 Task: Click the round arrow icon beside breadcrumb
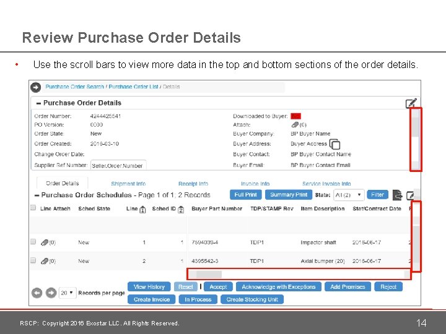click(x=35, y=87)
